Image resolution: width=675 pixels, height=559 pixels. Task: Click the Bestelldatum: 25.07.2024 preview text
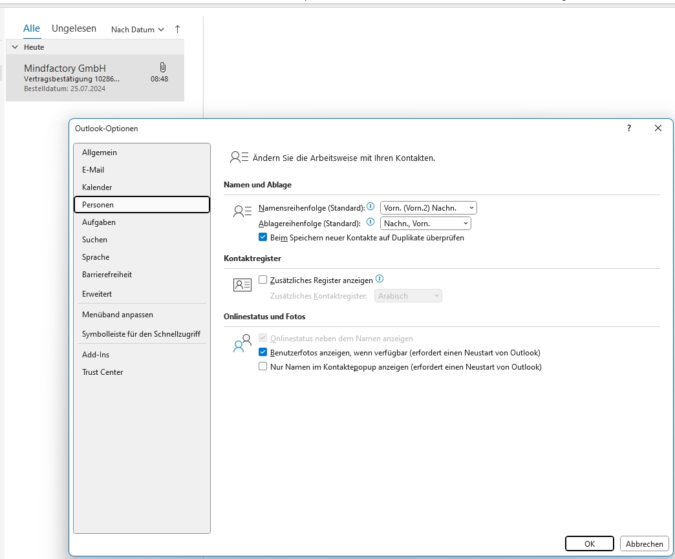click(x=65, y=89)
